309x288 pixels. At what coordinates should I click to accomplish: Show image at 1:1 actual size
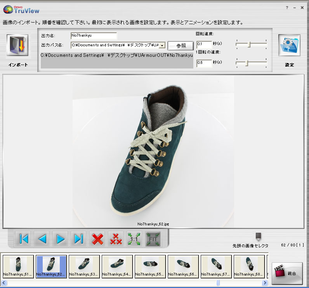coord(134,239)
